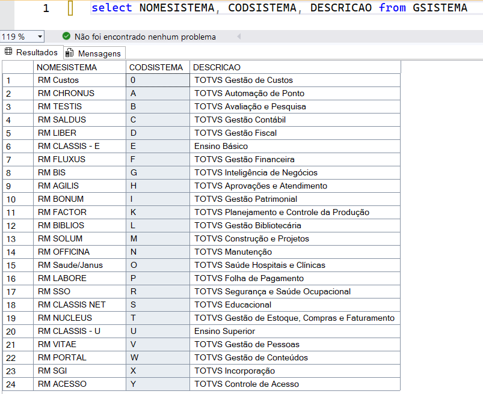Screen dimensions: 483x394
Task: Click the left scroll arrow beside status message
Action: pos(239,37)
